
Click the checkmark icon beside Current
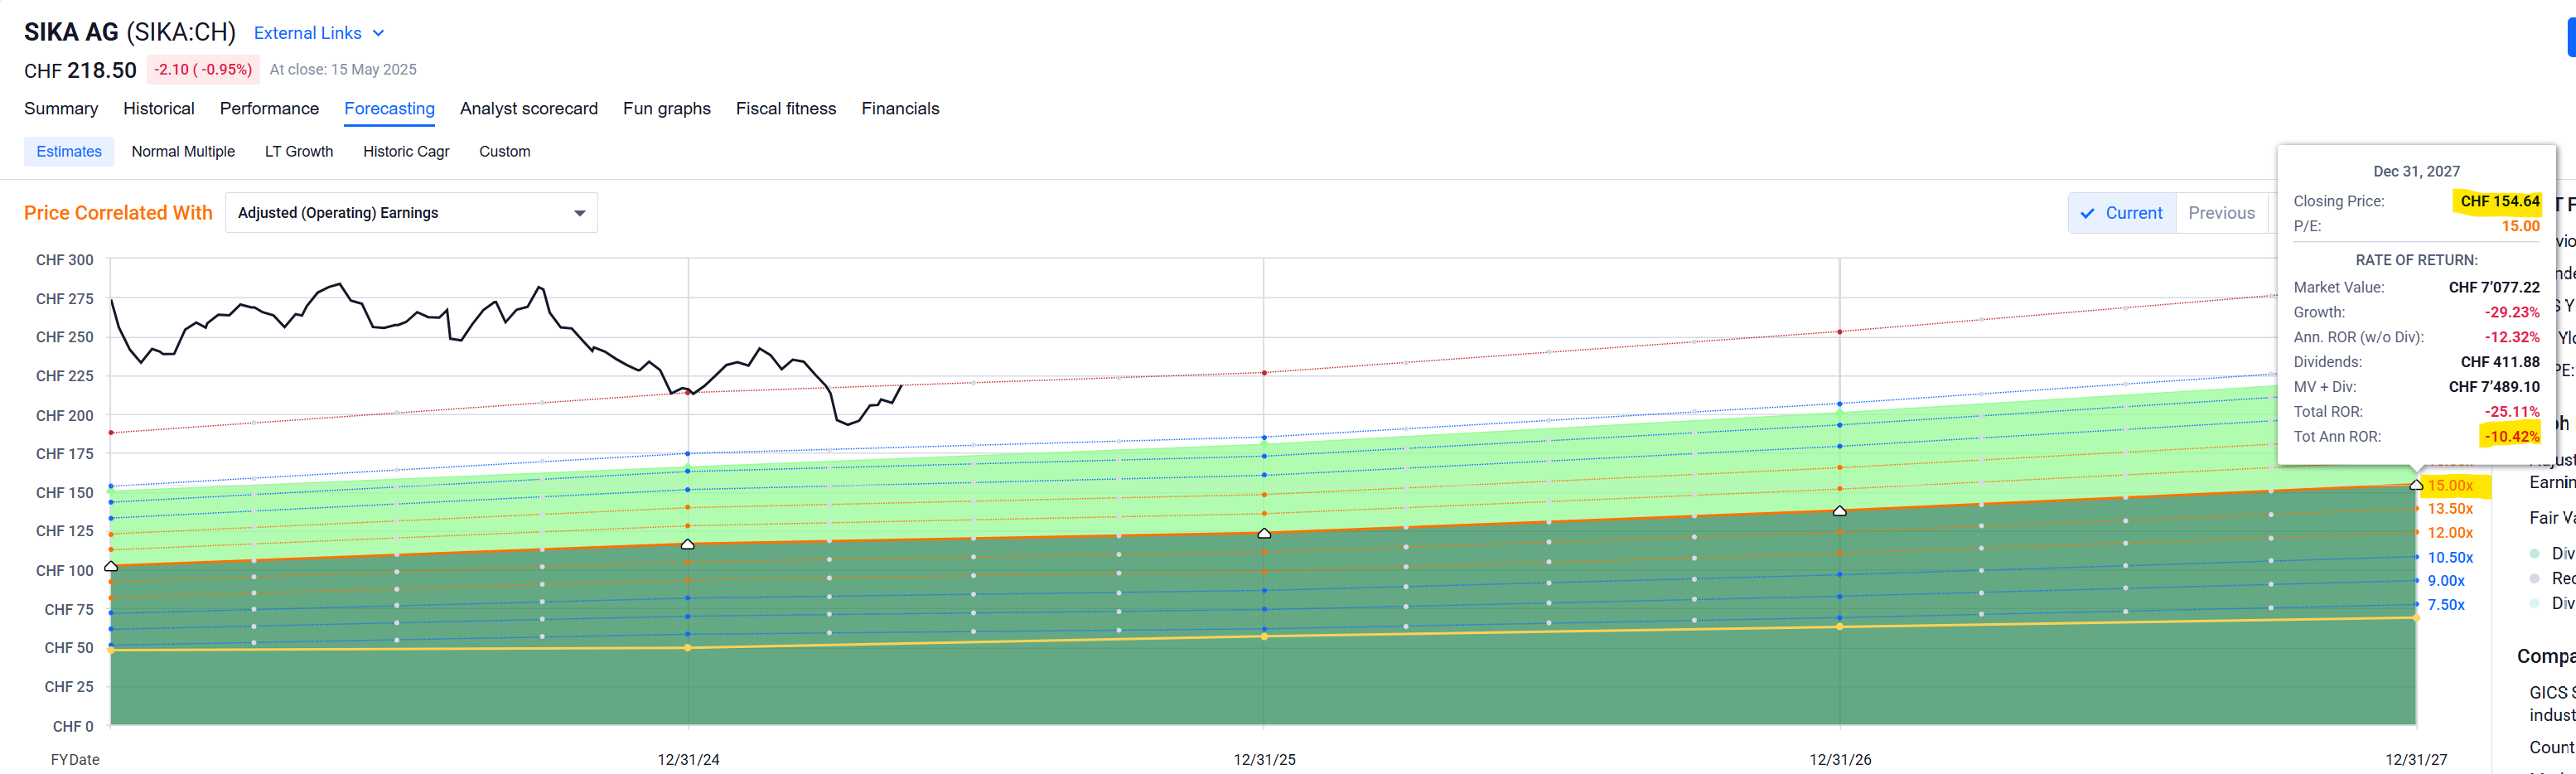coord(2087,213)
